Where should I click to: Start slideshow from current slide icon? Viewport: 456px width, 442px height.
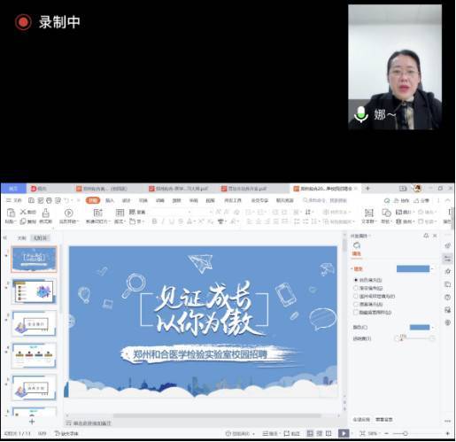pyautogui.click(x=69, y=213)
